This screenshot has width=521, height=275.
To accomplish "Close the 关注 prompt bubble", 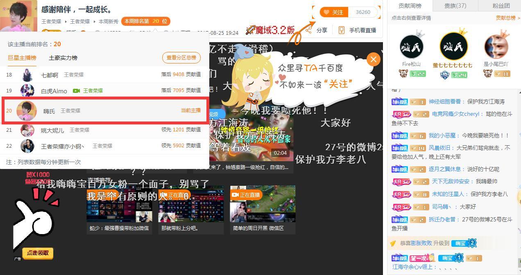I will click(x=373, y=59).
